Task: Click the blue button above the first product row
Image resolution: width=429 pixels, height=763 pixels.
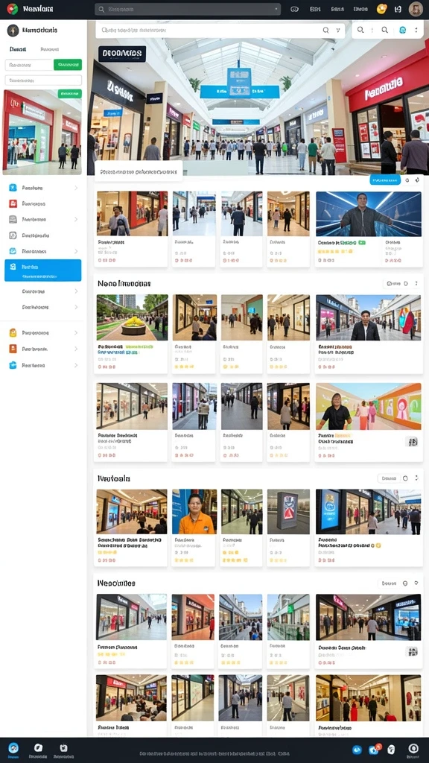Action: coord(385,180)
